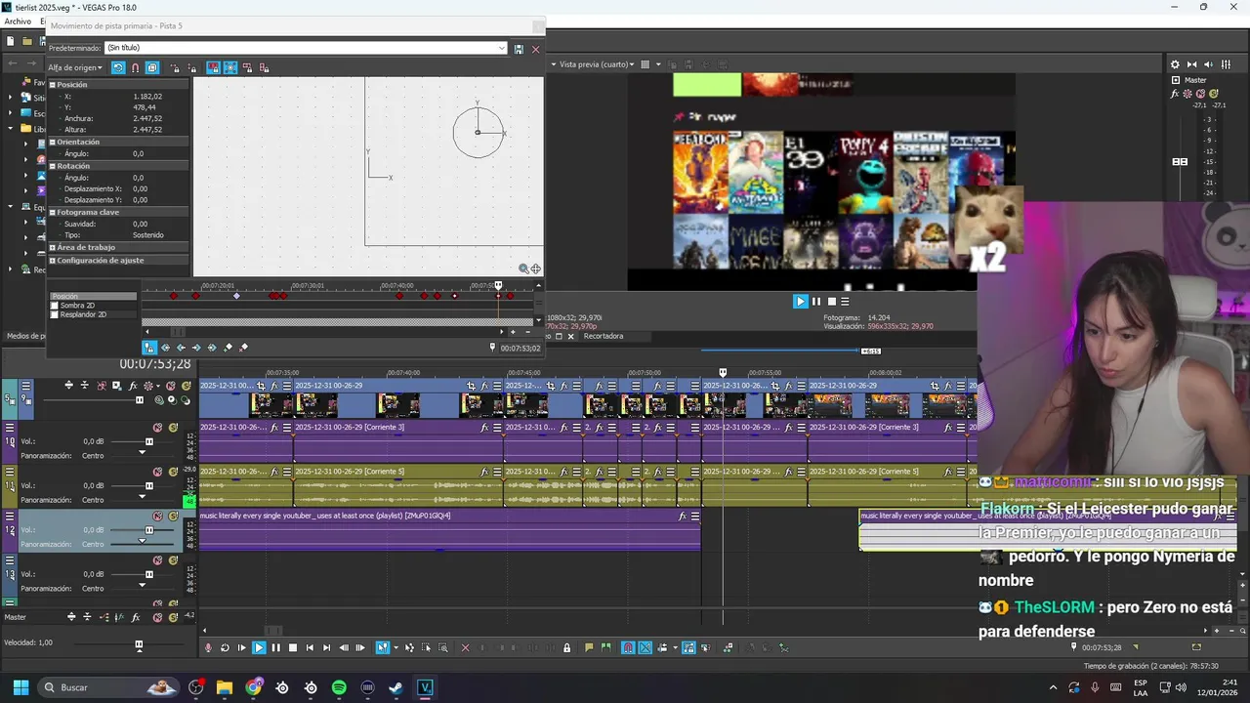Click the magnifier zoom tool in motion workspace
The width and height of the screenshot is (1250, 703).
[523, 269]
